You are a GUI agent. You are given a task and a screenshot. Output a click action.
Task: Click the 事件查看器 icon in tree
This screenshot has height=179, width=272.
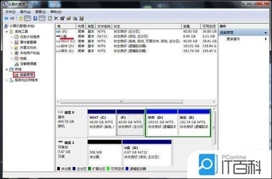17,42
